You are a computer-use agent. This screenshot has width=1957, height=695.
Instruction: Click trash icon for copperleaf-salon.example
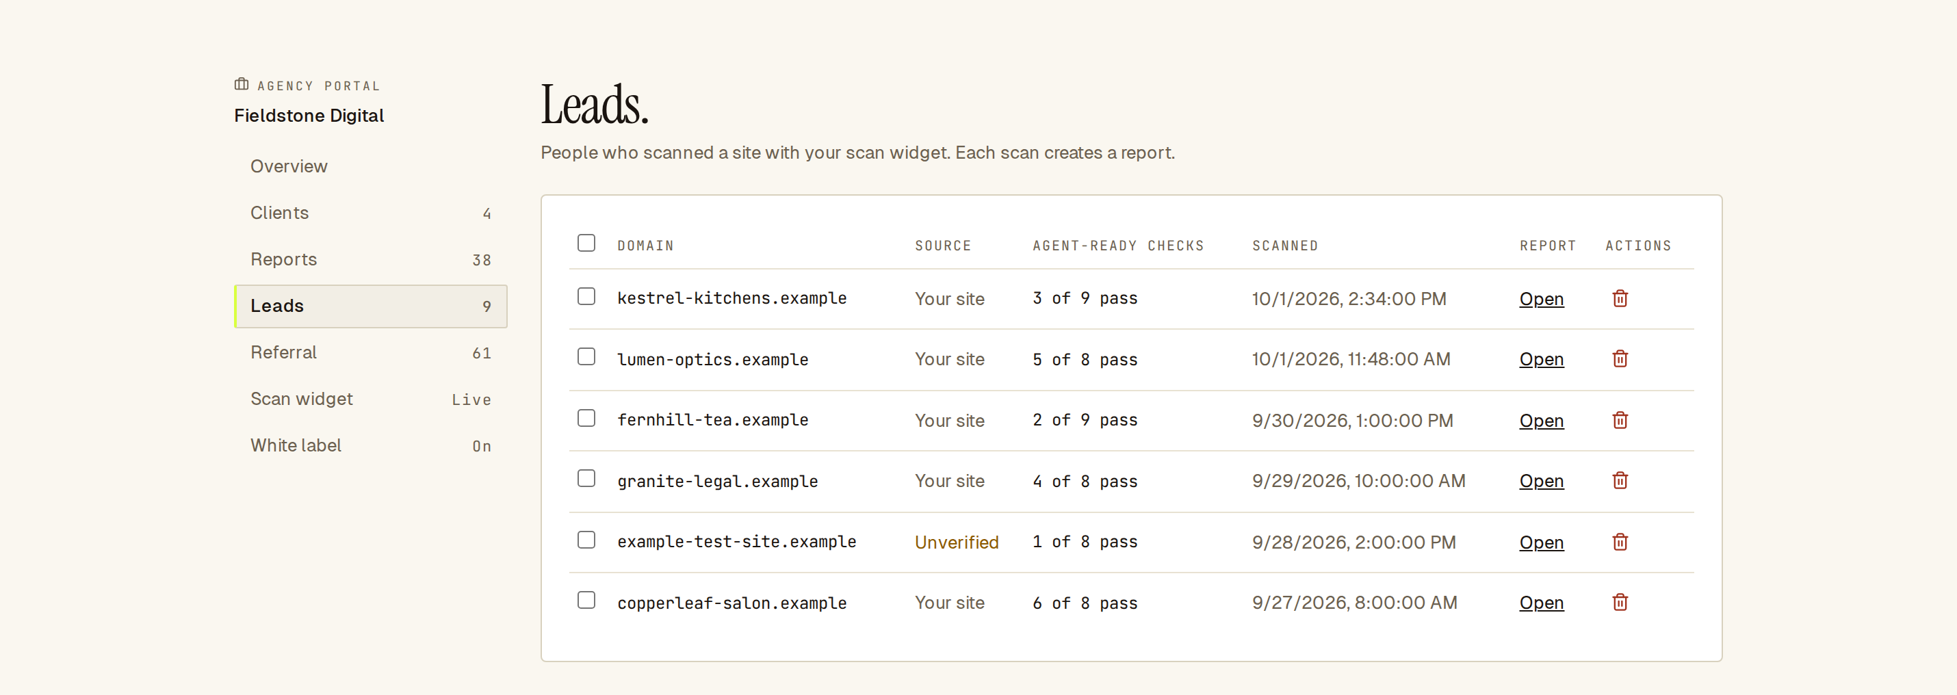click(1620, 603)
